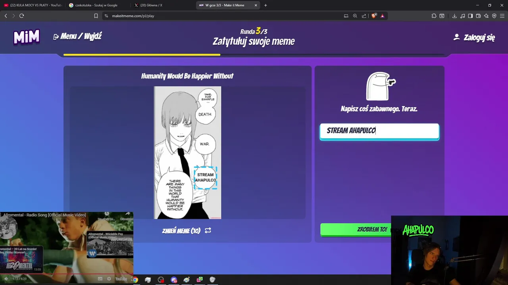Open Chrome from the taskbar

[x=135, y=279]
